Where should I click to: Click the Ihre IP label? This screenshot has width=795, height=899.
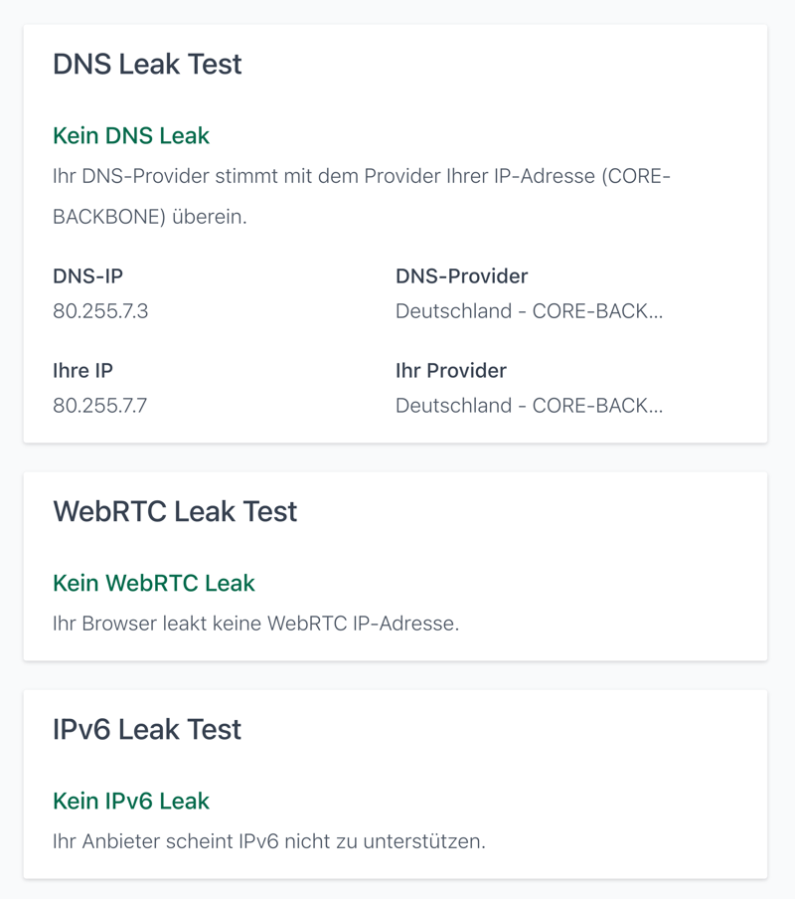click(x=82, y=371)
